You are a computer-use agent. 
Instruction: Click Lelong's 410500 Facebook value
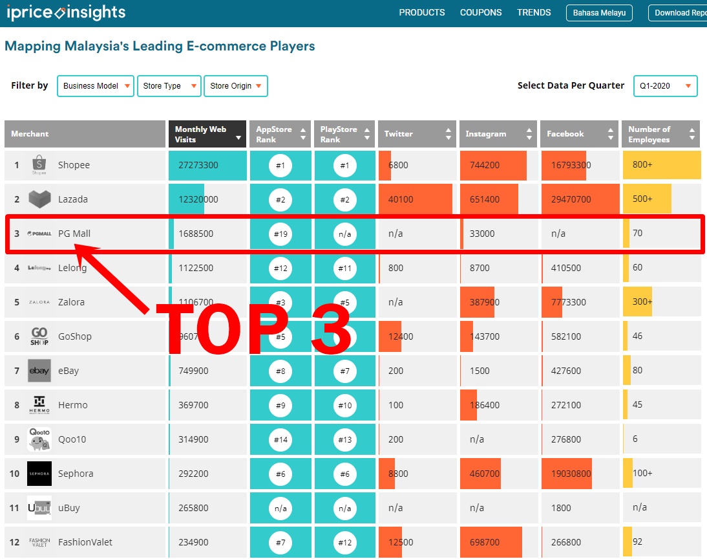[566, 268]
